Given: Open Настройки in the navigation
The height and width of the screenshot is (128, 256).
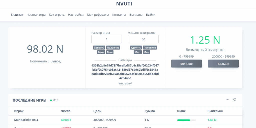Looking at the screenshot, I should click(76, 15).
